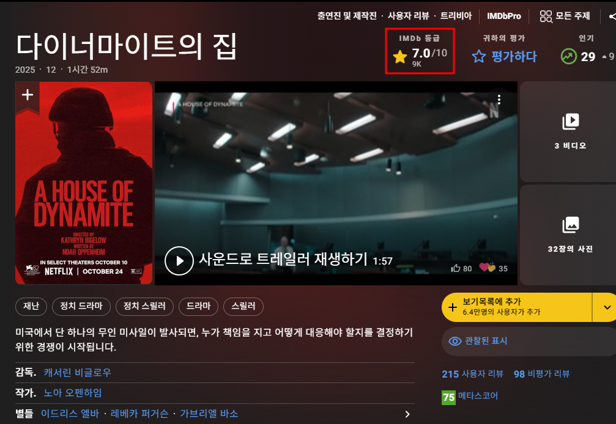Go to 사용자 리뷰 section
Image resolution: width=616 pixels, height=424 pixels.
[408, 16]
